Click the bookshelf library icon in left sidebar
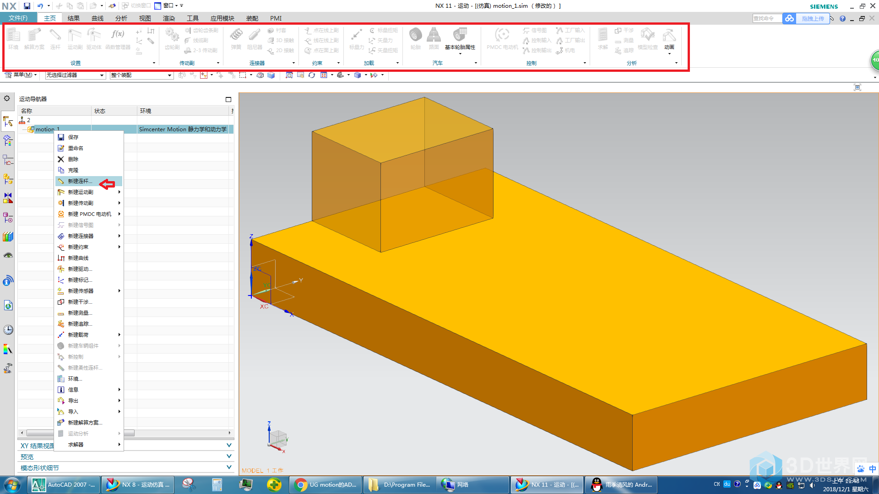Screen dimensions: 879x494 click(8, 236)
